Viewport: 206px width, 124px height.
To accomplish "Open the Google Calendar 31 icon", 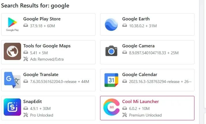I will pos(111,80).
